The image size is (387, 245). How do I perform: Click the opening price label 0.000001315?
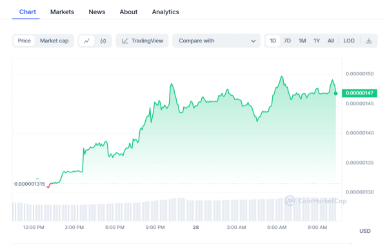pyautogui.click(x=30, y=184)
